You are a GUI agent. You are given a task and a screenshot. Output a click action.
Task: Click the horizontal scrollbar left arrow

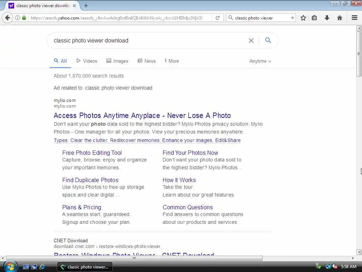(2, 258)
